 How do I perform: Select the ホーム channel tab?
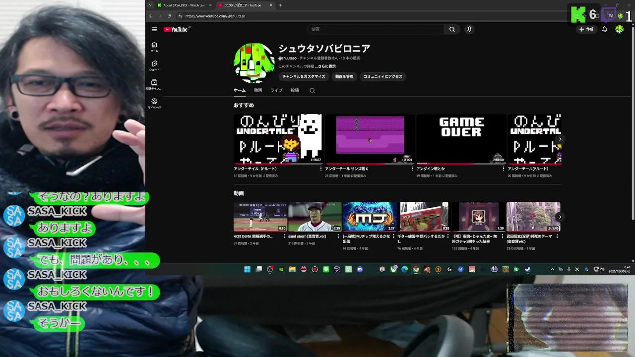(240, 90)
